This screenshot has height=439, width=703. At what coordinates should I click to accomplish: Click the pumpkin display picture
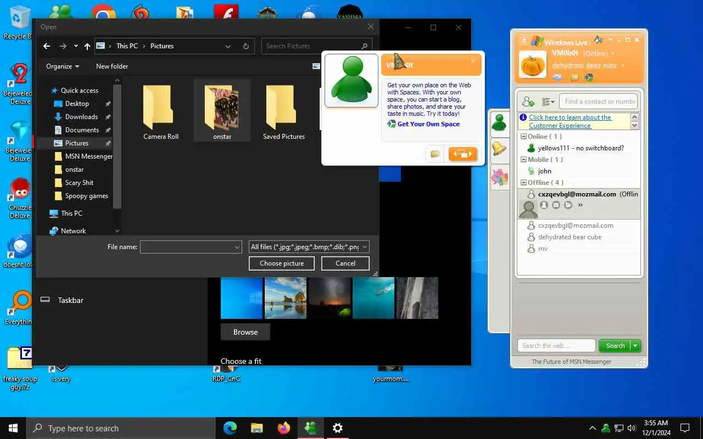coord(533,65)
